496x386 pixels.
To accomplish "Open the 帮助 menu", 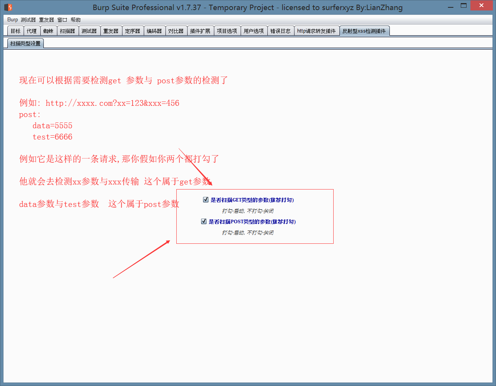I will pos(76,20).
